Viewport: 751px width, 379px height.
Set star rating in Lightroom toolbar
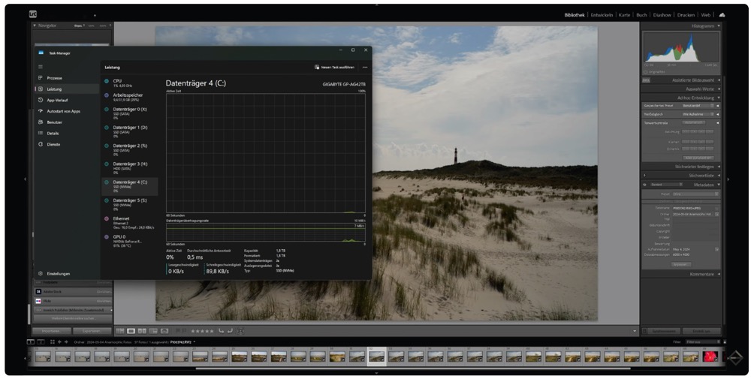point(203,330)
